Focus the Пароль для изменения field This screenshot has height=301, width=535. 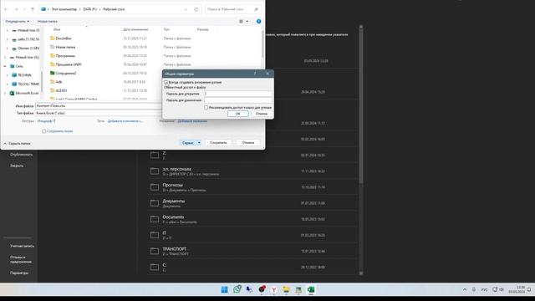(x=238, y=100)
